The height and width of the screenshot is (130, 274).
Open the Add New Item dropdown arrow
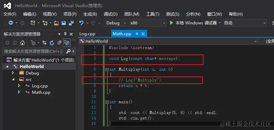50,23
